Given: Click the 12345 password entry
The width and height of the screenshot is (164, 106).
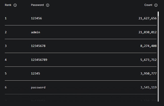Looking at the screenshot, I should point(36,74).
